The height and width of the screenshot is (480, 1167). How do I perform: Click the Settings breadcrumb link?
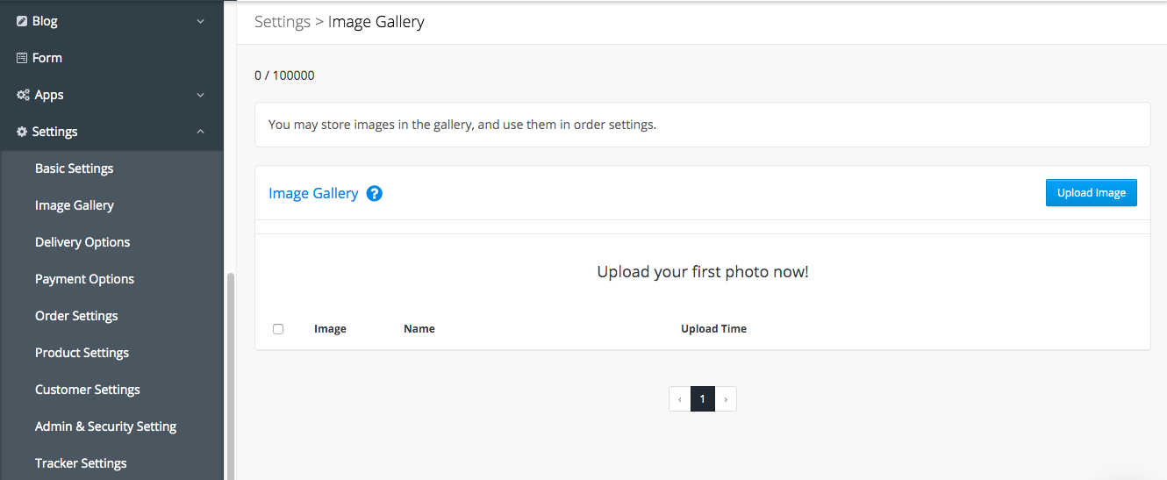[283, 22]
